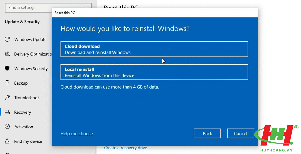Choose Cloud download reinstall option
The height and width of the screenshot is (154, 301).
pyautogui.click(x=154, y=49)
